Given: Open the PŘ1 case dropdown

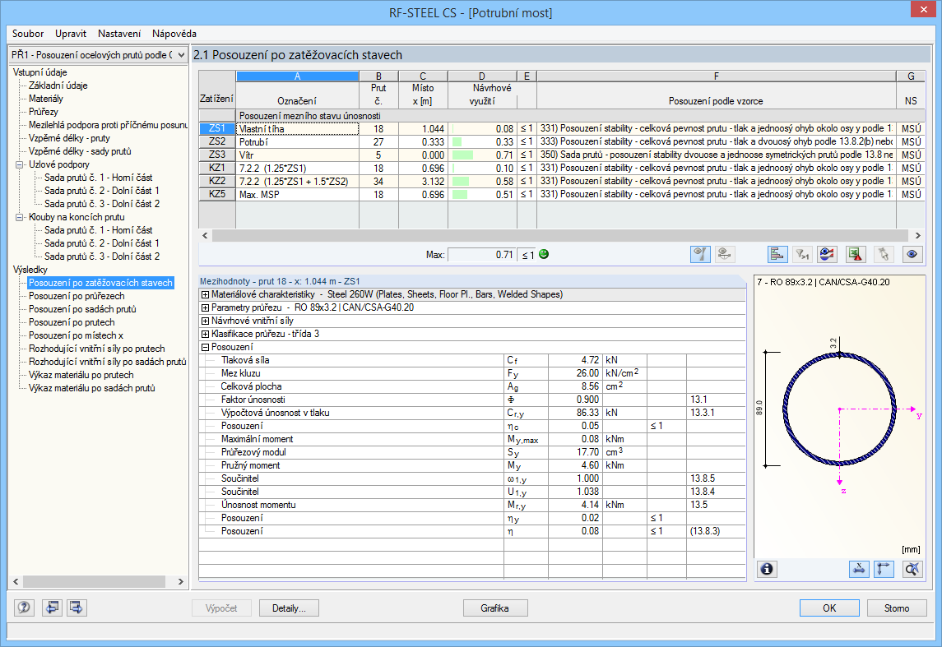Looking at the screenshot, I should [x=180, y=54].
